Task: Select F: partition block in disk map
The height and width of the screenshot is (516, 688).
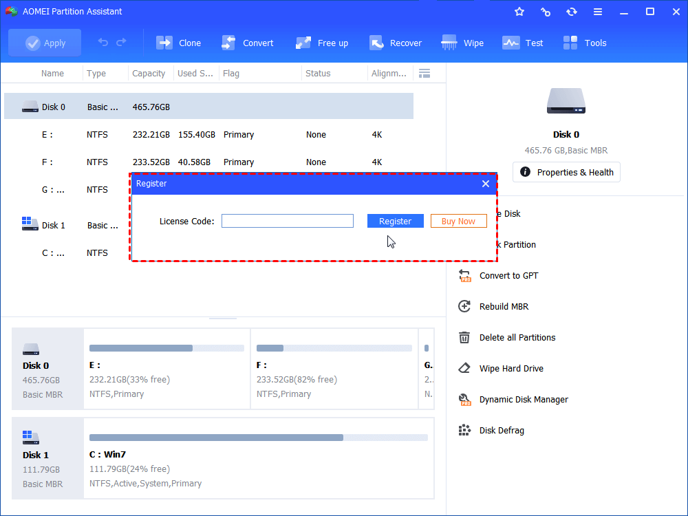Action: pyautogui.click(x=334, y=369)
